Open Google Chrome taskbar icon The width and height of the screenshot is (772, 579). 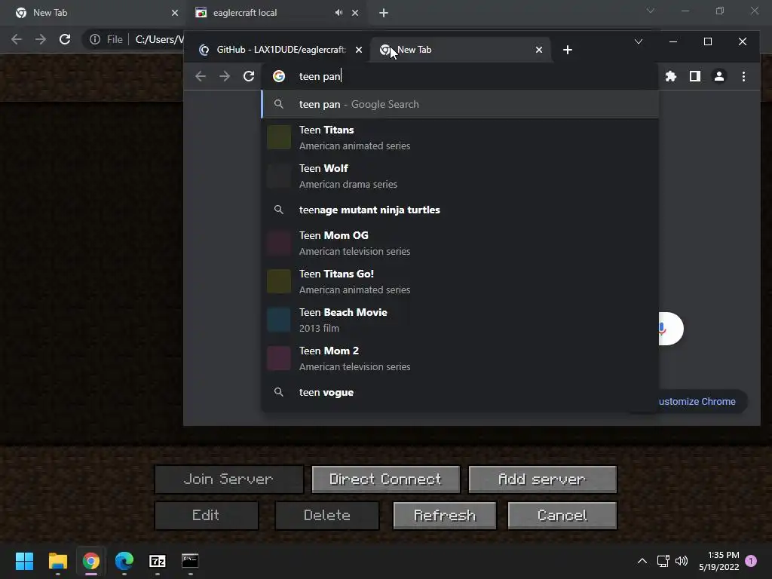tap(91, 561)
